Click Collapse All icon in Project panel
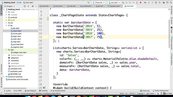Viewport: 173px width, 97px height. pos(28,6)
